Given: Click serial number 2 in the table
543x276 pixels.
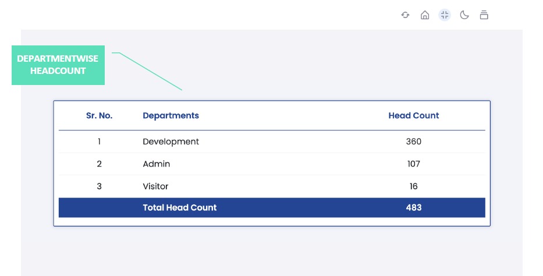Looking at the screenshot, I should (x=99, y=164).
